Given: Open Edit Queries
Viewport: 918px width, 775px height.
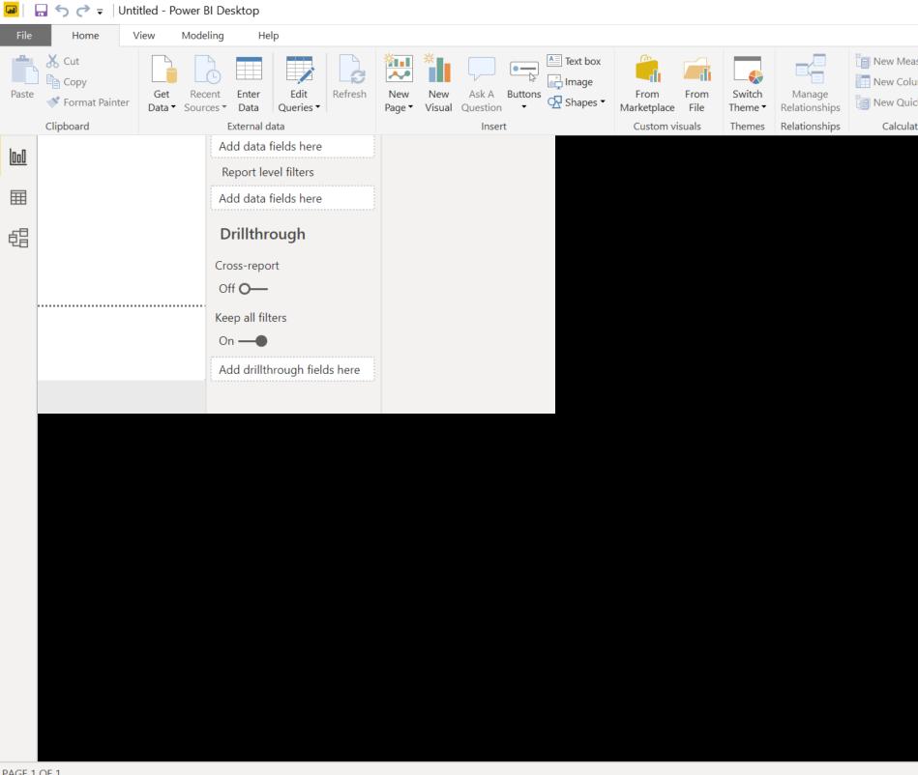Looking at the screenshot, I should point(298,81).
